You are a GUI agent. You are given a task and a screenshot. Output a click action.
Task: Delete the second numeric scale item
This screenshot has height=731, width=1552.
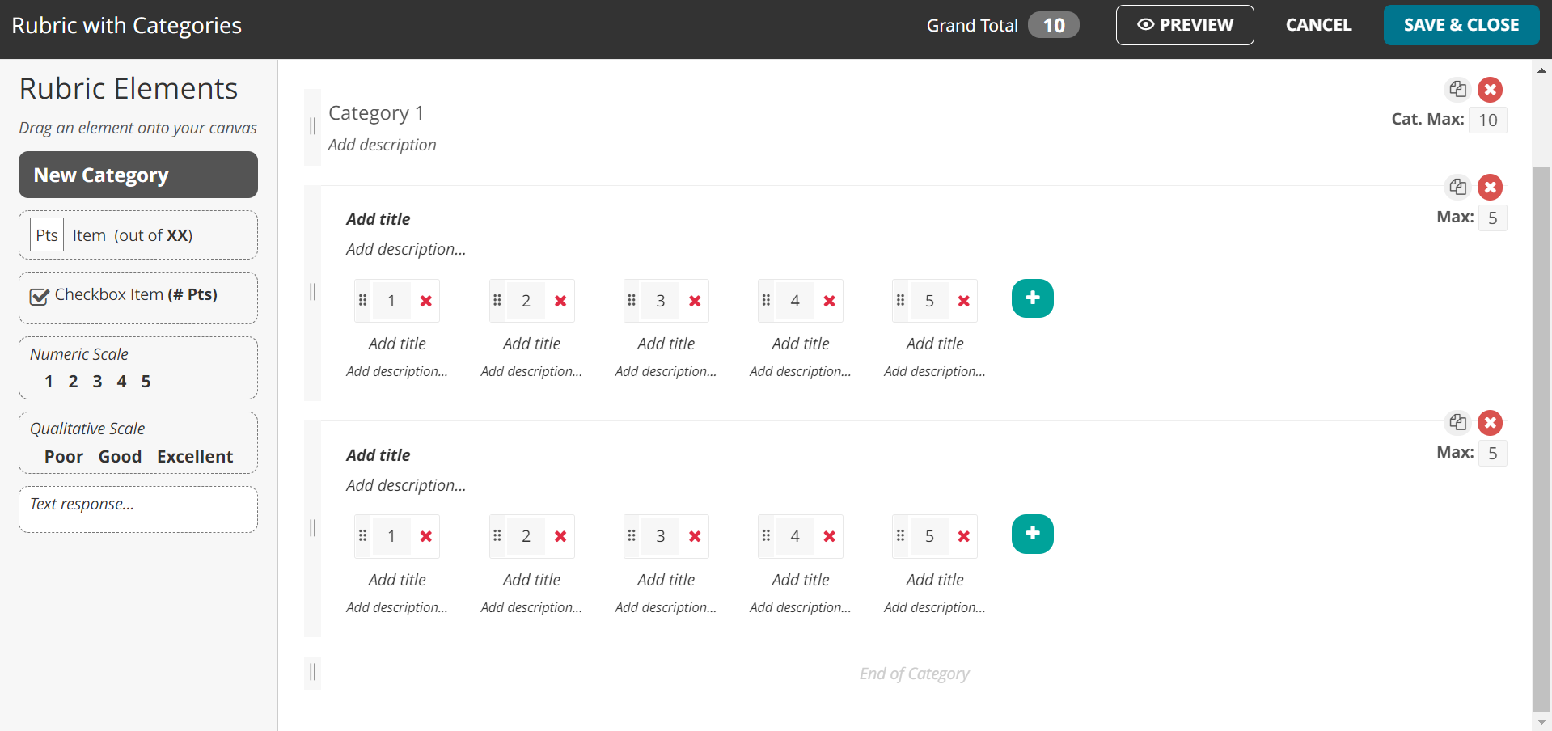point(1491,422)
